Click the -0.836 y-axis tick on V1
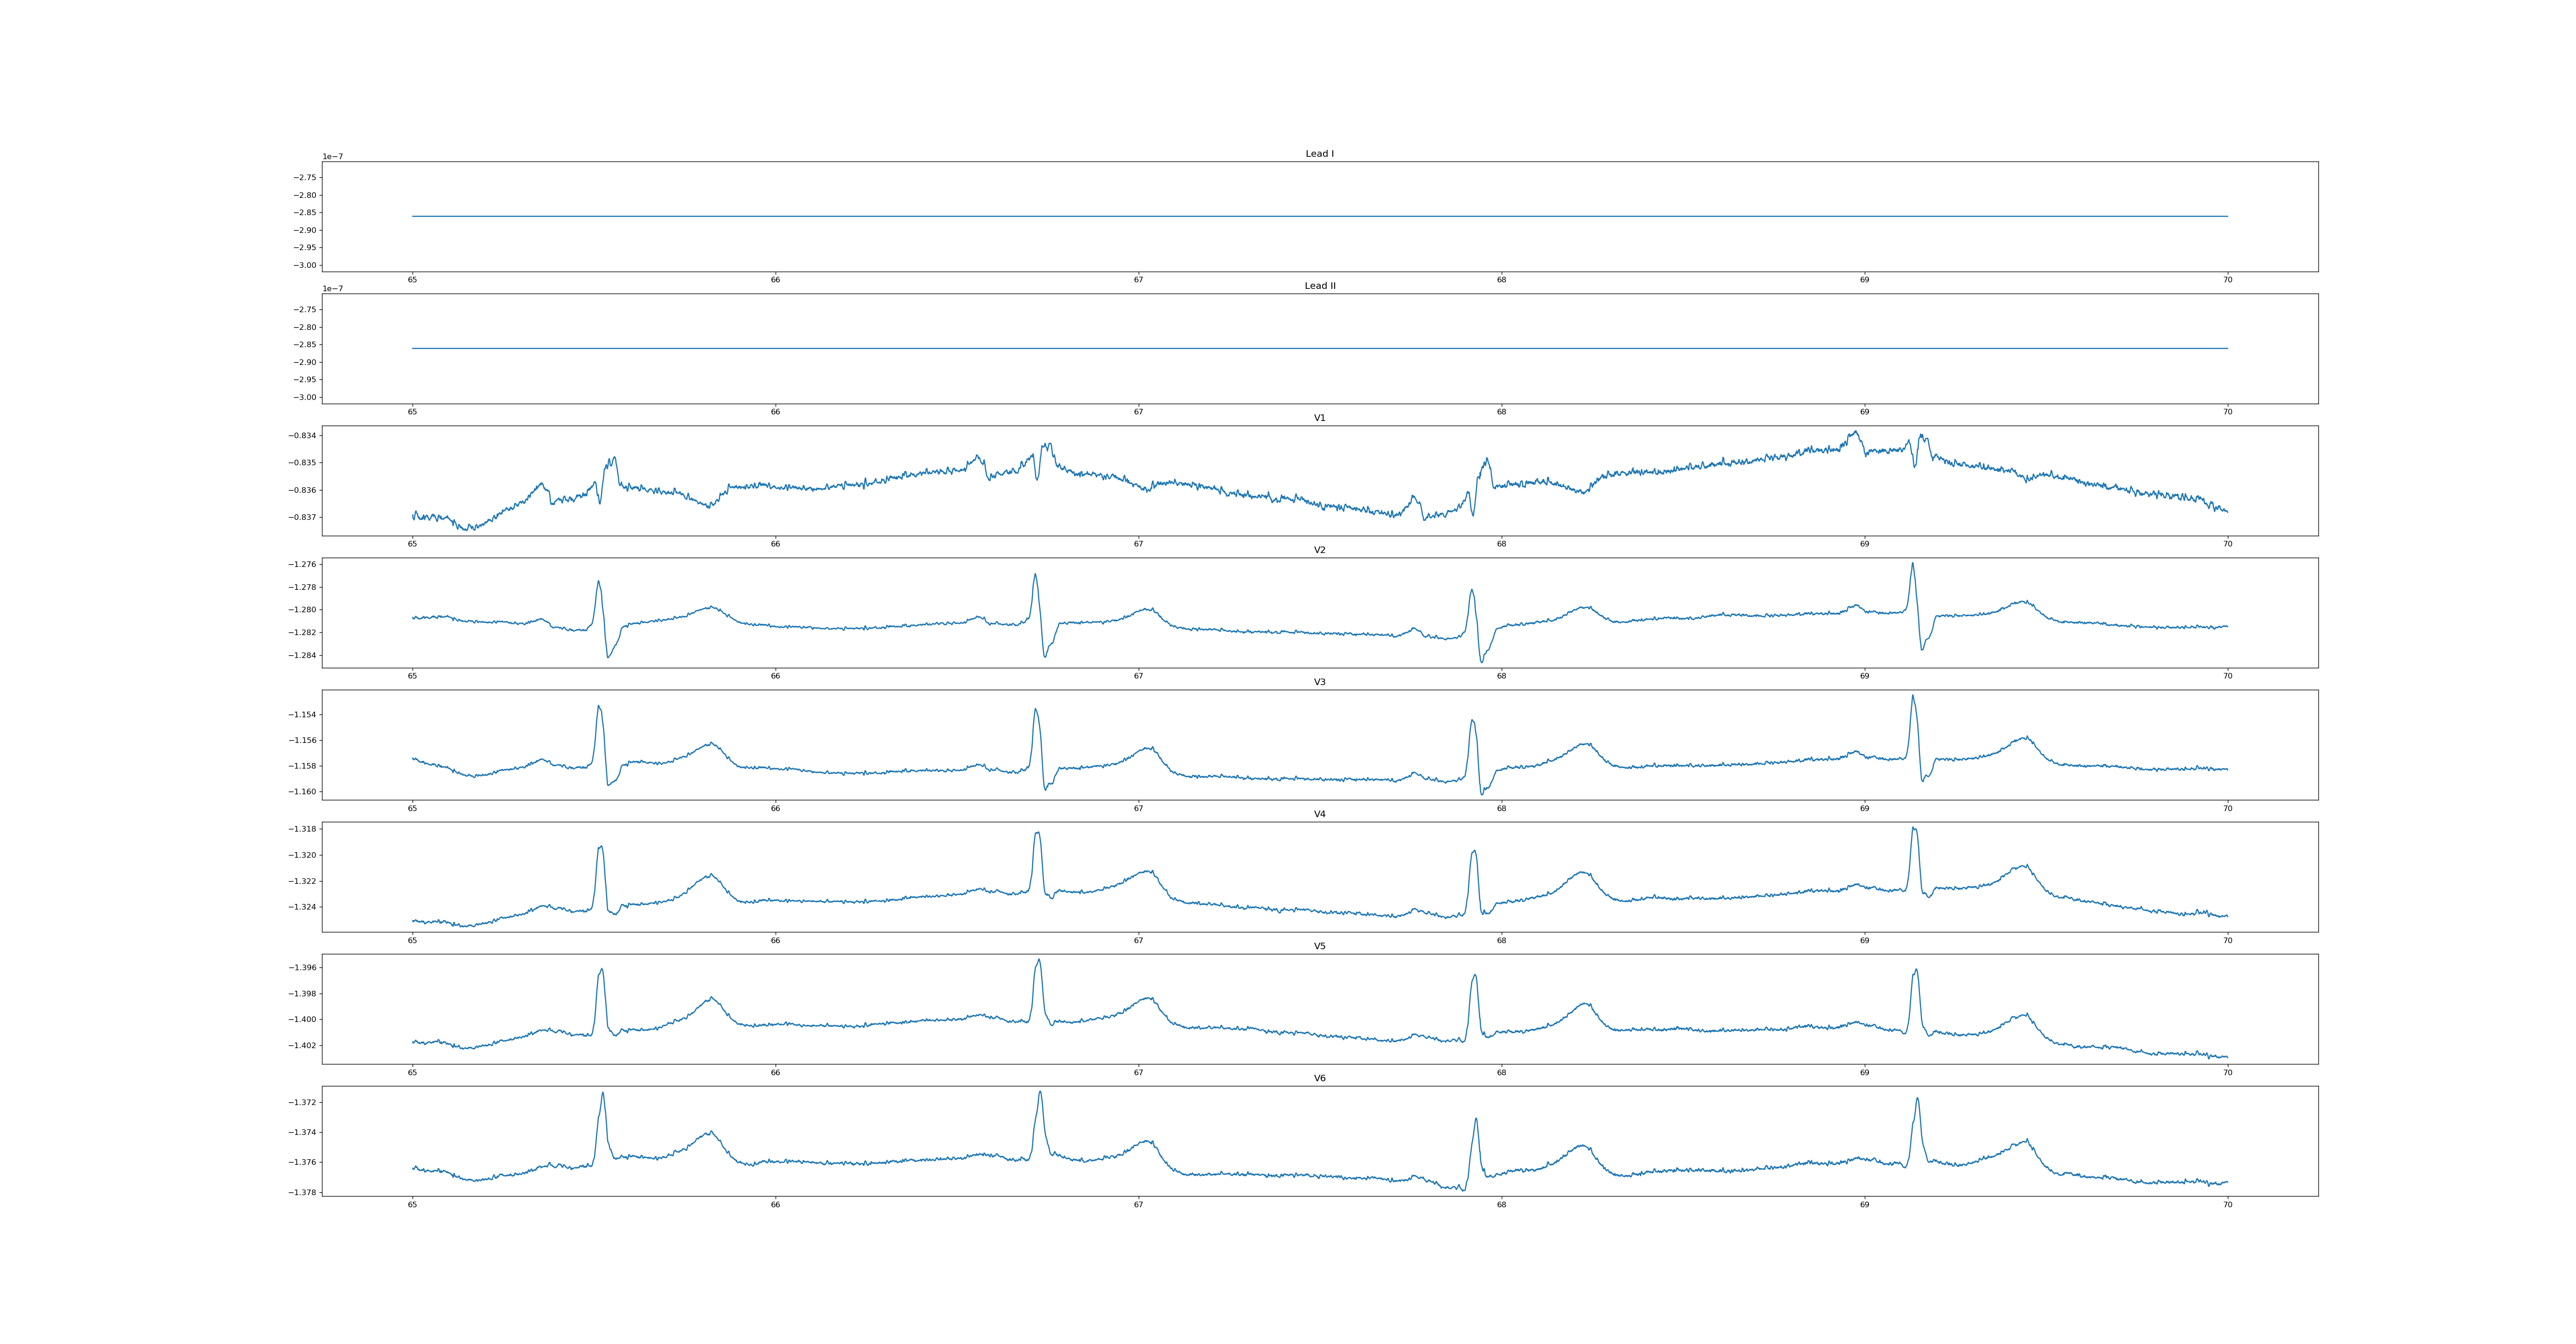Viewport: 2576px width, 1344px height. (x=303, y=490)
